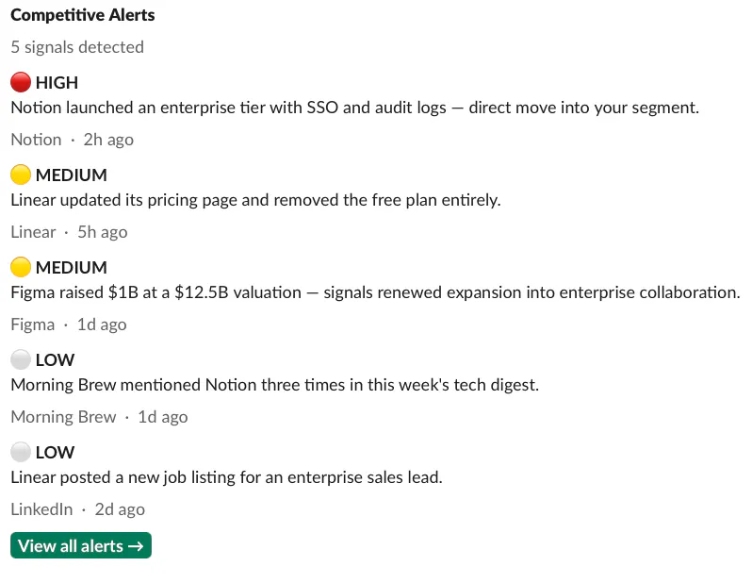
Task: Open the Figma $12.5B valuation alert
Action: click(x=375, y=292)
